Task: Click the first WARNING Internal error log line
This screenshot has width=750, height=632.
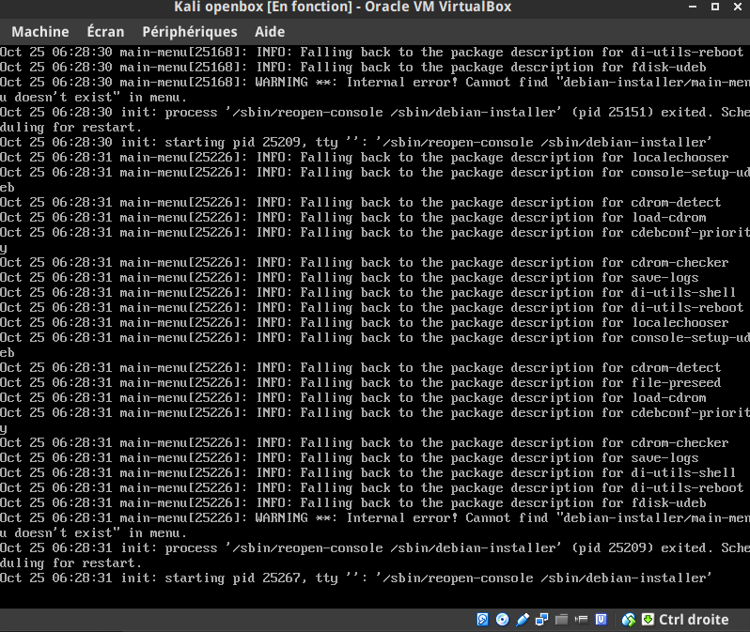Action: click(x=374, y=83)
